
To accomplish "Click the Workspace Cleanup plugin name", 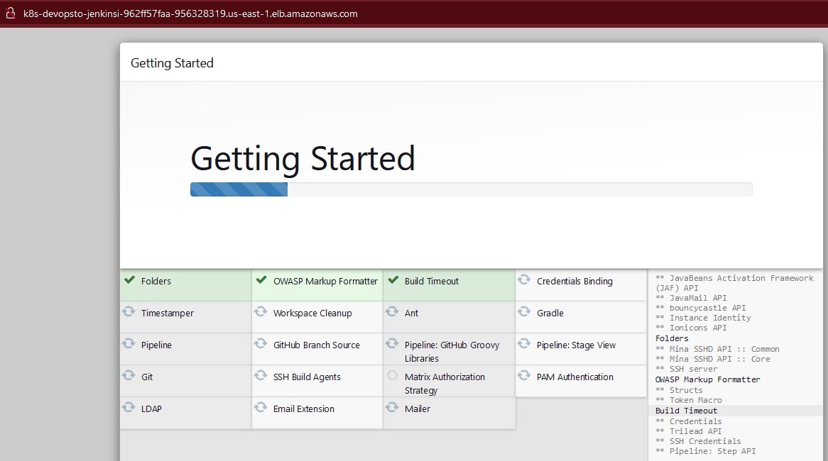I will tap(312, 313).
